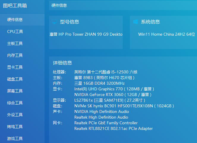Click the 声卡 label
Image resolution: width=197 pixels, height=143 pixels.
click(x=58, y=111)
